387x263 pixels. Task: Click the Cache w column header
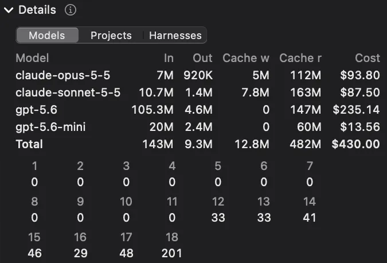[x=246, y=59]
